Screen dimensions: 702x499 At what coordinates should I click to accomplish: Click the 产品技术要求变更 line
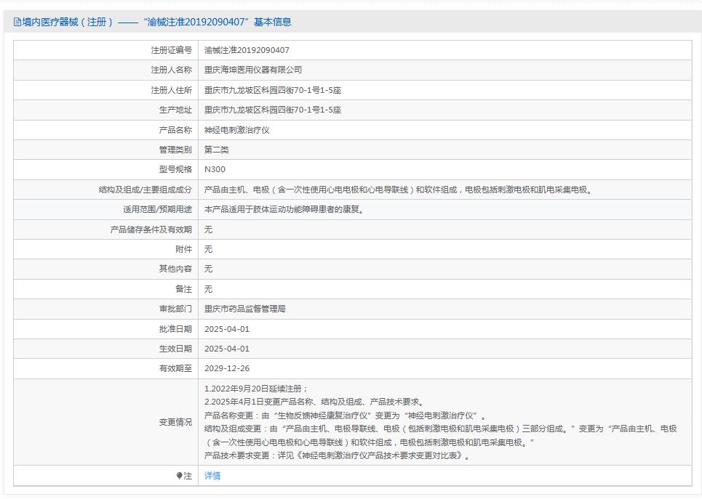(x=338, y=455)
